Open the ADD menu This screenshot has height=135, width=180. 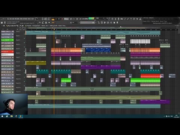click(13, 19)
